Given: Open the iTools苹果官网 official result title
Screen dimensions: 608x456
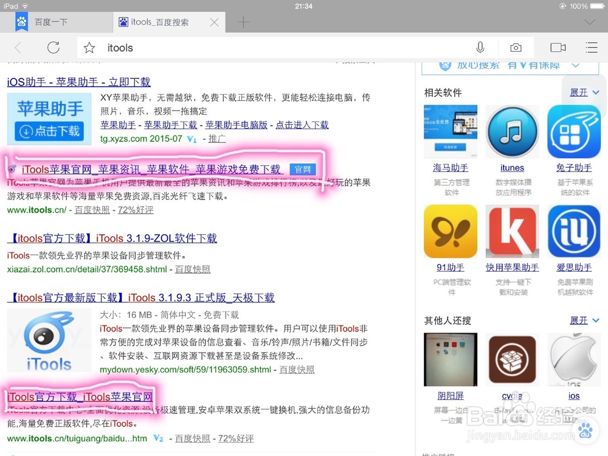Looking at the screenshot, I should 151,170.
